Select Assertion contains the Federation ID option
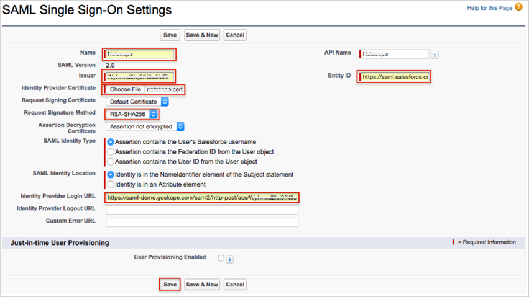 pos(111,152)
